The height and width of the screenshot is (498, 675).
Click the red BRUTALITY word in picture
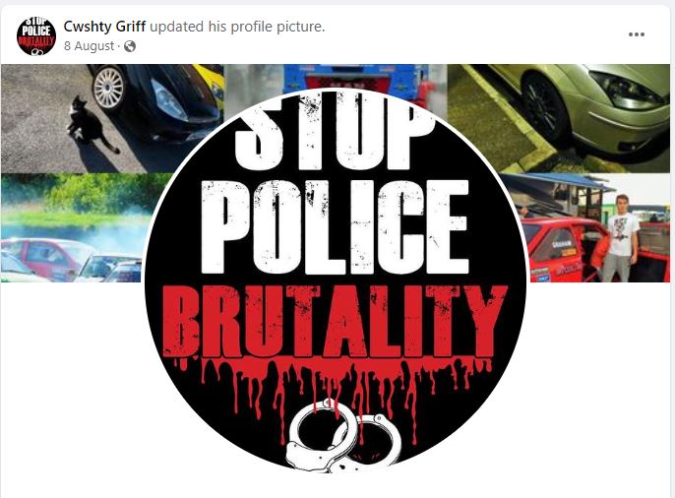[x=335, y=321]
